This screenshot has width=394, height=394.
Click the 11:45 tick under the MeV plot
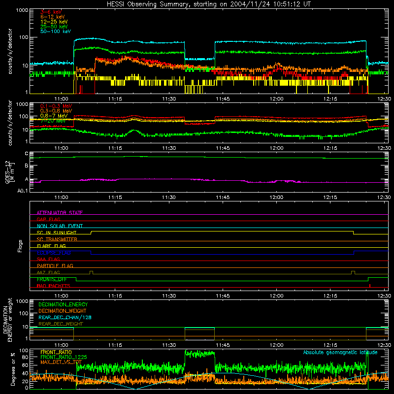tap(223, 148)
